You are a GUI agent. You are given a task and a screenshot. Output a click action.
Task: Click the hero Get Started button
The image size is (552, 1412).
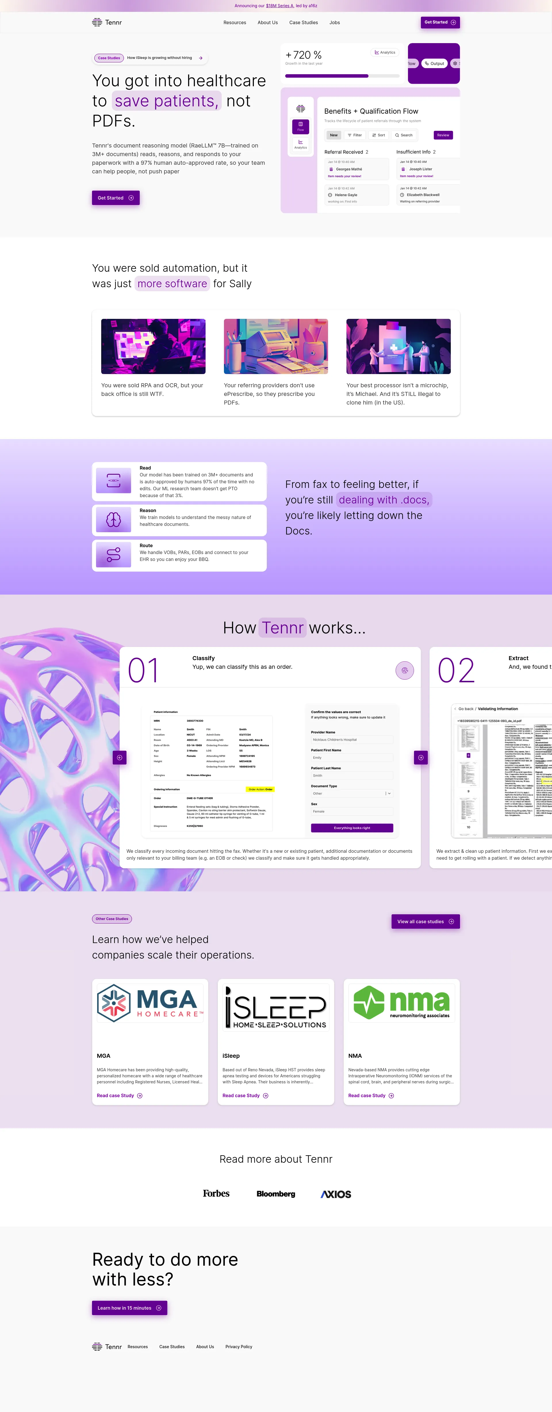tap(116, 198)
